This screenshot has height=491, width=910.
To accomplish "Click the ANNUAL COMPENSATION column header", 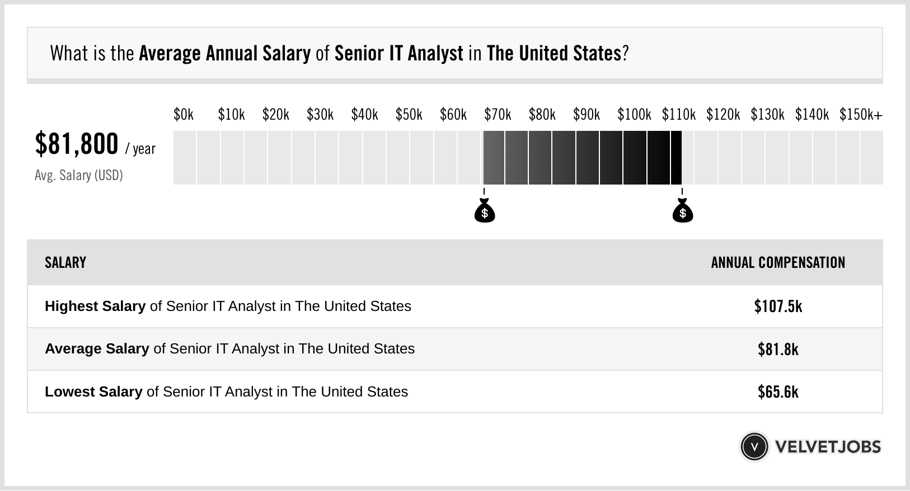I will 778,263.
